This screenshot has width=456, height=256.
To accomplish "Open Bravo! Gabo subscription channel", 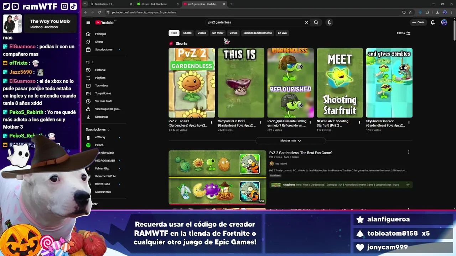I will coord(103,184).
